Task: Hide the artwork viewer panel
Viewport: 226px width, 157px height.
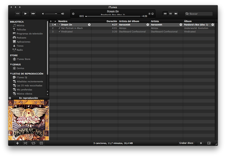Action: (41, 143)
